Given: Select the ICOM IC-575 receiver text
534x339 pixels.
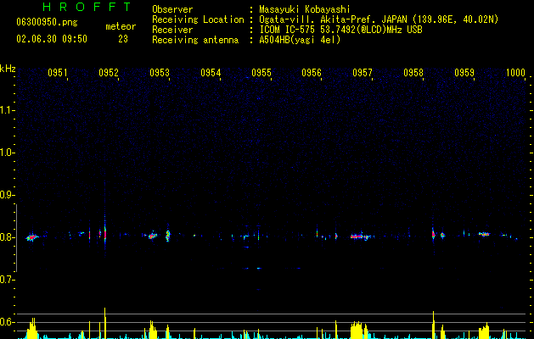Looking at the screenshot, I should [340, 30].
